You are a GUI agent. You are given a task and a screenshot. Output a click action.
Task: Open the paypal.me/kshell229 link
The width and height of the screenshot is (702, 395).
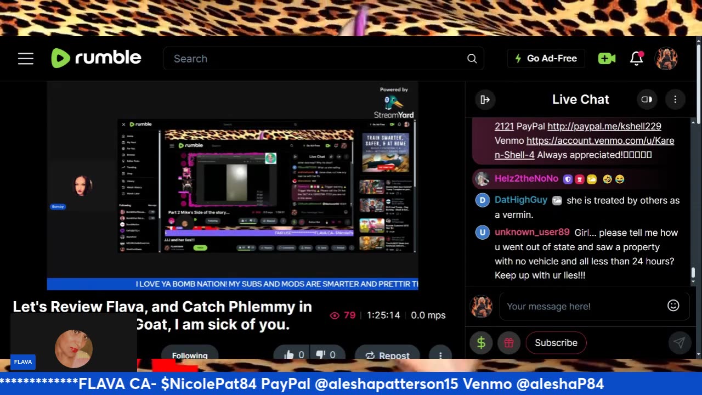tap(604, 126)
